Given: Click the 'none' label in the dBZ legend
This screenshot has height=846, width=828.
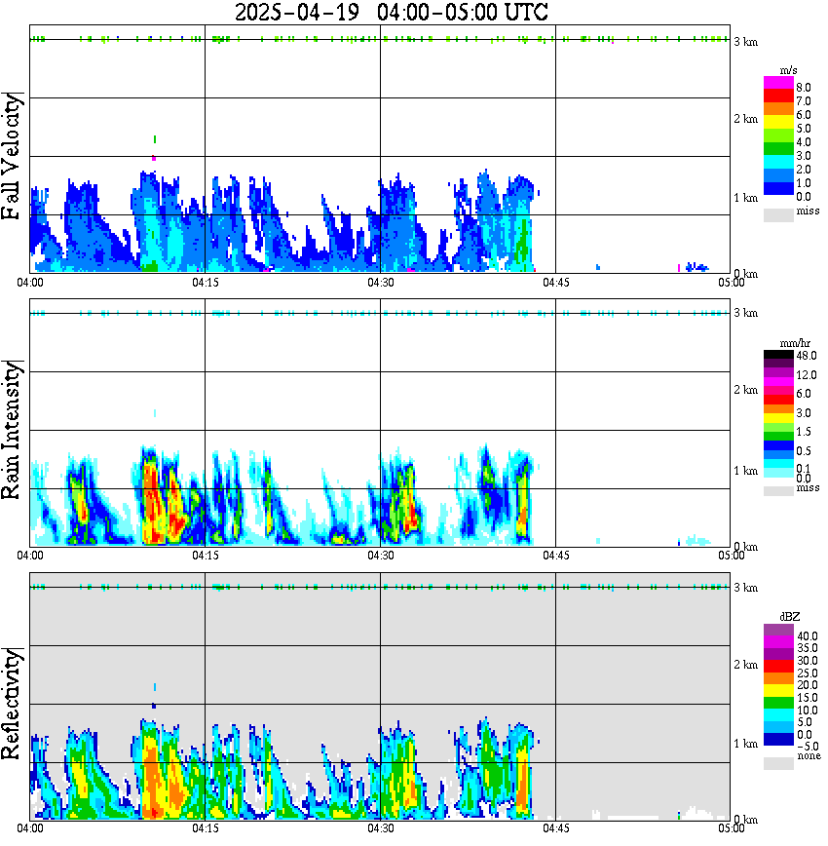Looking at the screenshot, I should (x=809, y=756).
